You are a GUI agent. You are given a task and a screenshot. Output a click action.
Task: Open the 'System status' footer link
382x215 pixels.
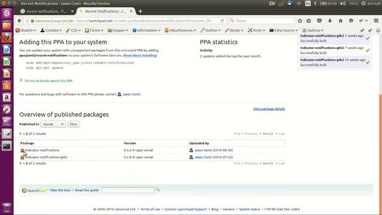249,209
